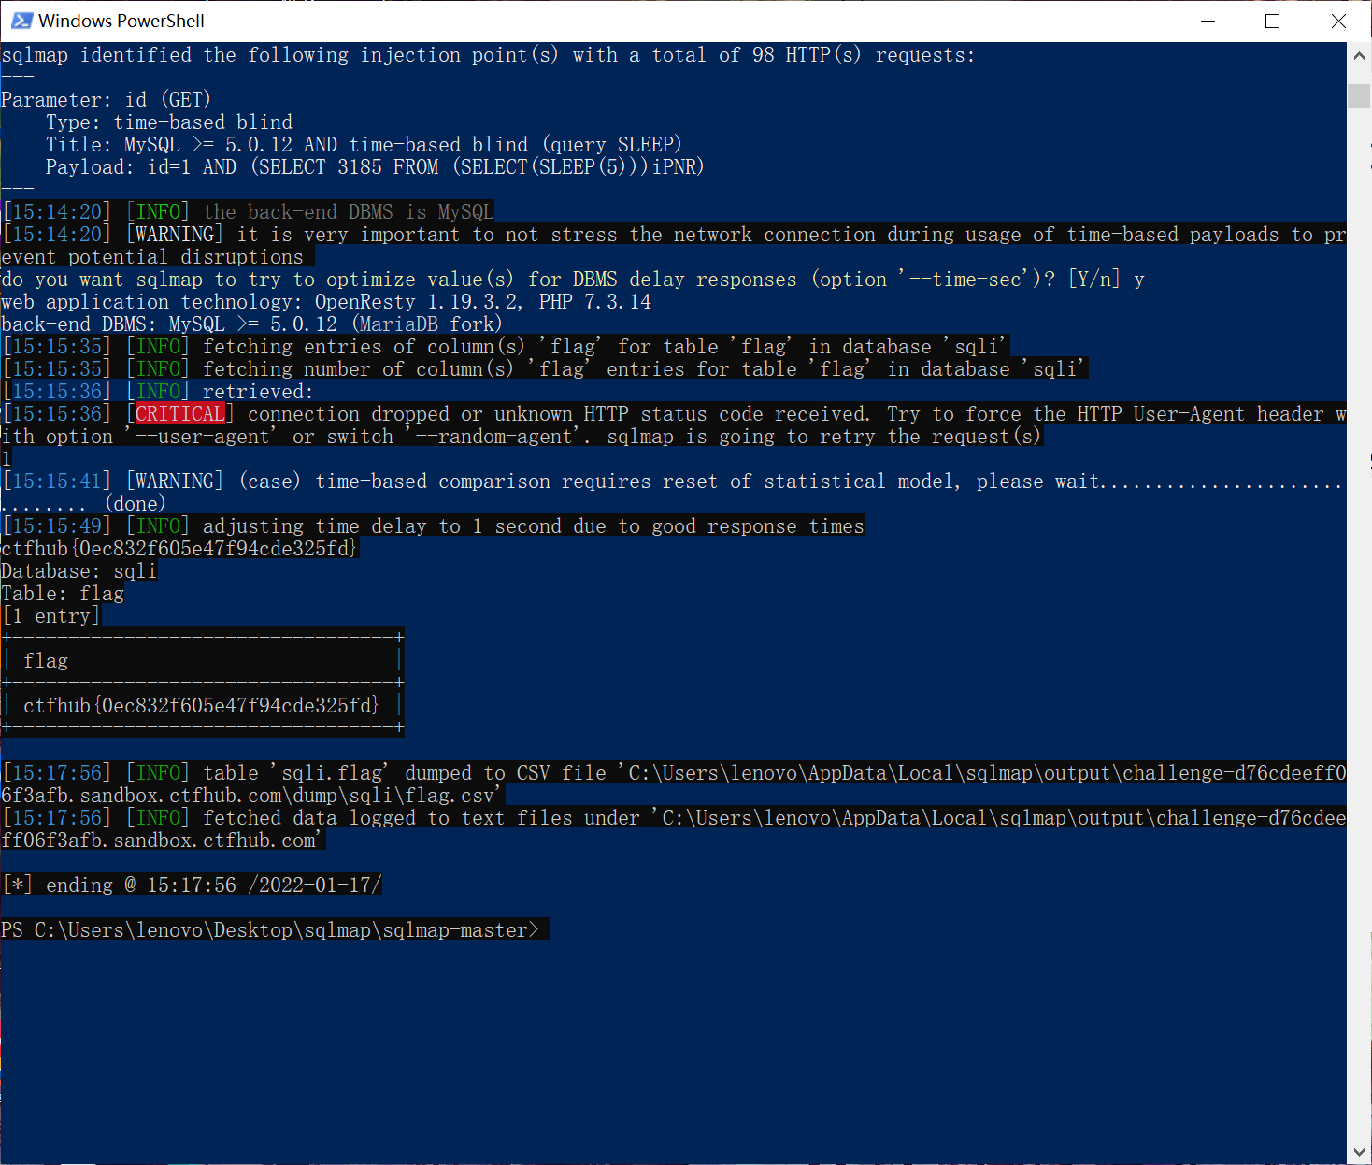The image size is (1372, 1165).
Task: Click the 'Payload: id=1 AND' line
Action: (375, 167)
